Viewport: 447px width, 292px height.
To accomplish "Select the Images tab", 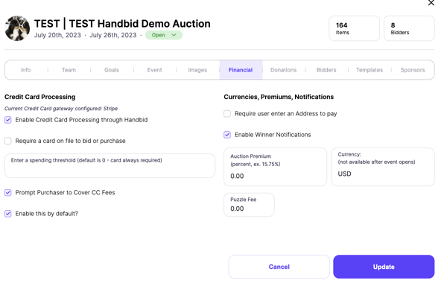I will point(197,70).
